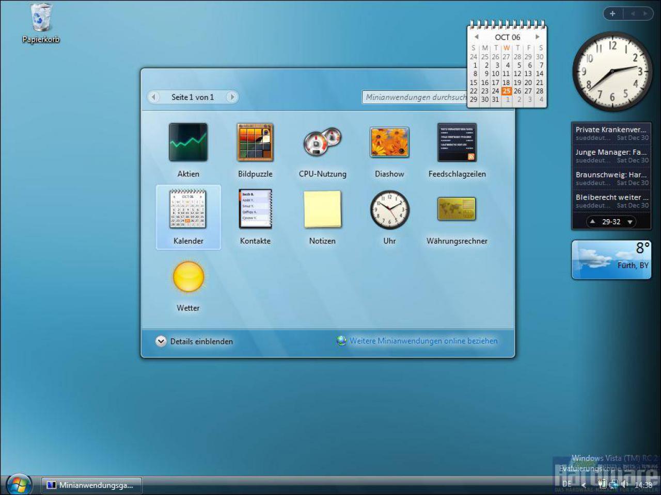Select the Aktien stock gadget icon
This screenshot has width=661, height=495.
(188, 142)
